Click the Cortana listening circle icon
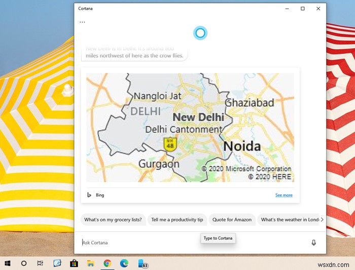 point(200,33)
